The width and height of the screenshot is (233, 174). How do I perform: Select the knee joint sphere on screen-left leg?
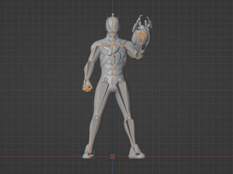click(x=97, y=117)
